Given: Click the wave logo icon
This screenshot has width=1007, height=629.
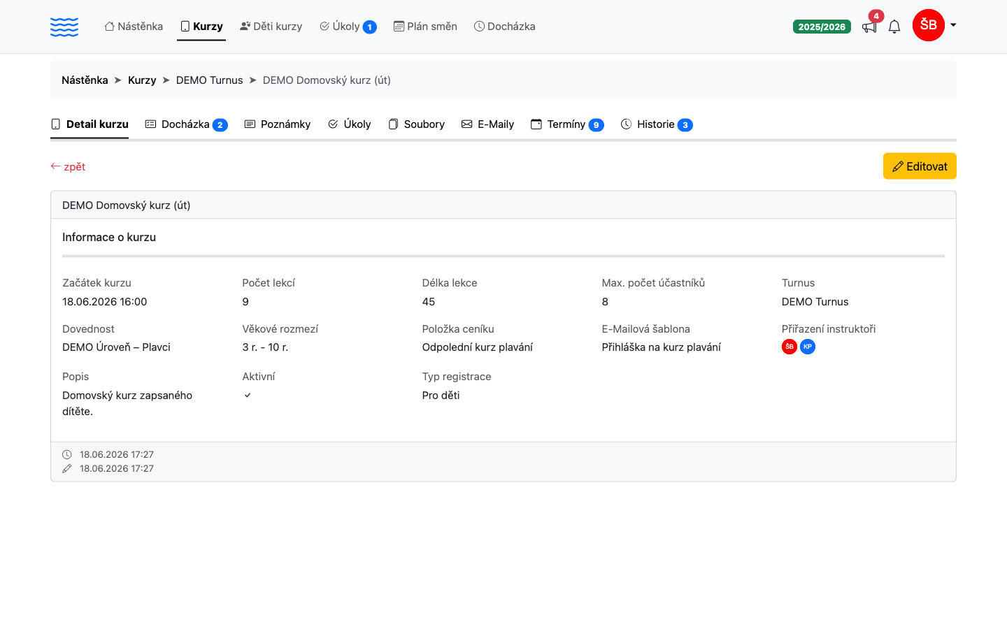Looking at the screenshot, I should (x=64, y=27).
